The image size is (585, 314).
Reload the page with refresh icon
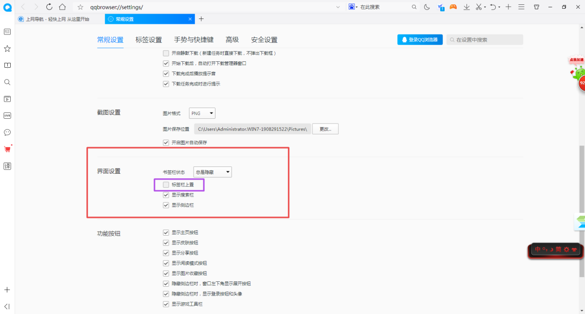(49, 7)
